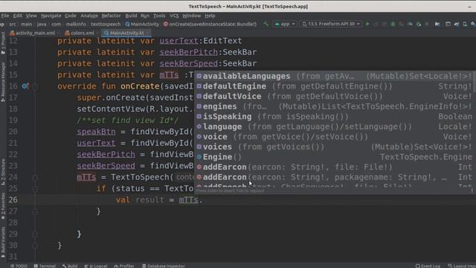Viewport: 476px width, 268px height.
Task: Click the method icon beside first addEarcon
Action: point(199,167)
